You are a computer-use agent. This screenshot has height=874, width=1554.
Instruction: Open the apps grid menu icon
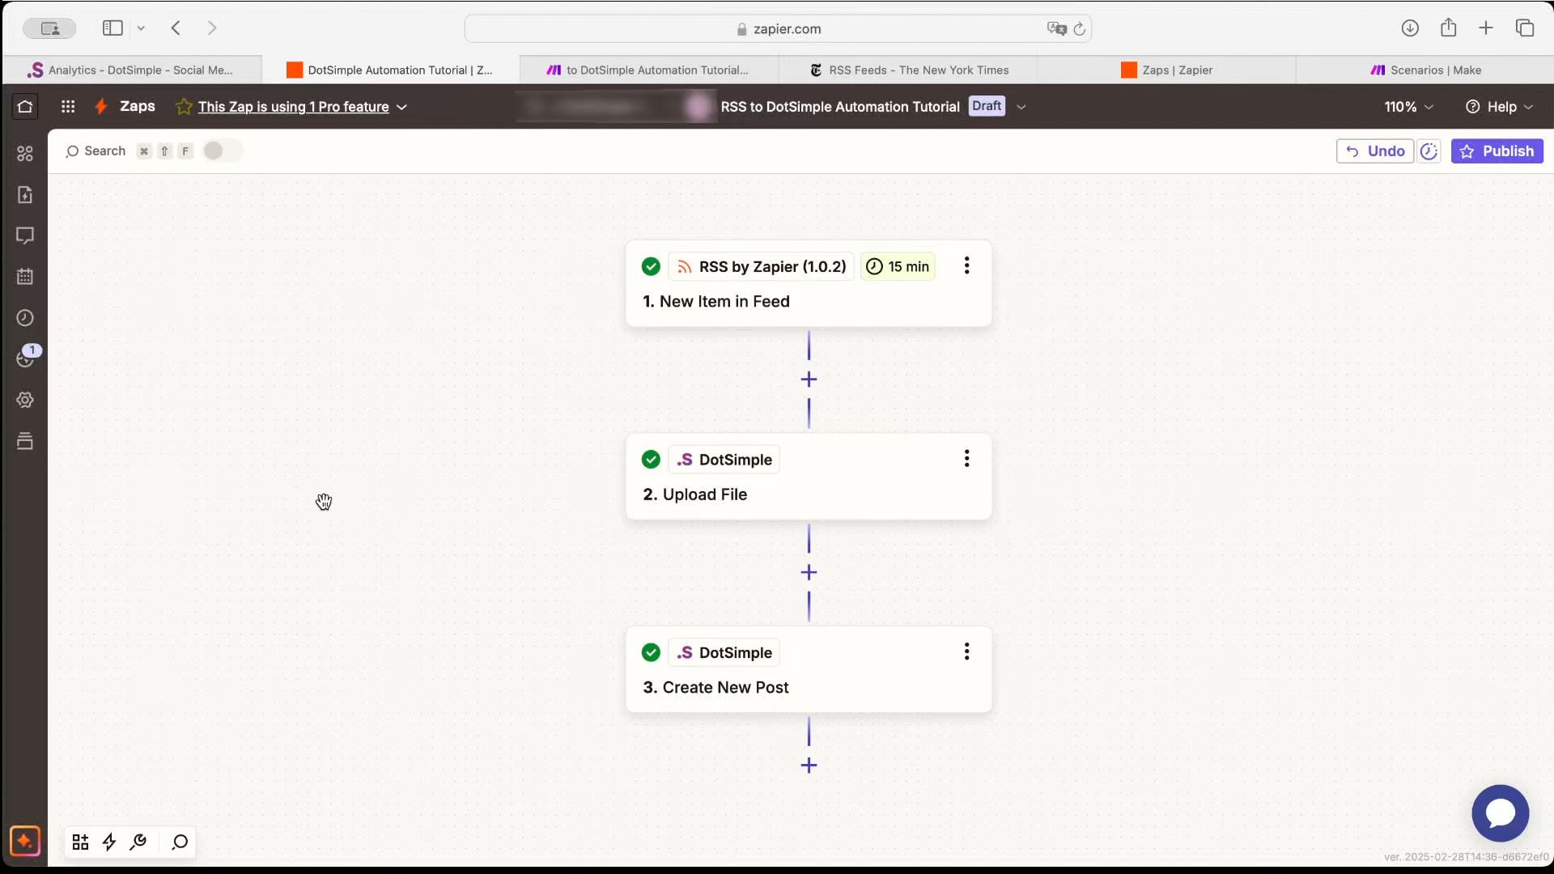click(68, 106)
